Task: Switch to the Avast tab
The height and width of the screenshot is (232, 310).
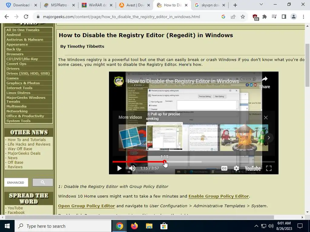Action: pyautogui.click(x=135, y=5)
